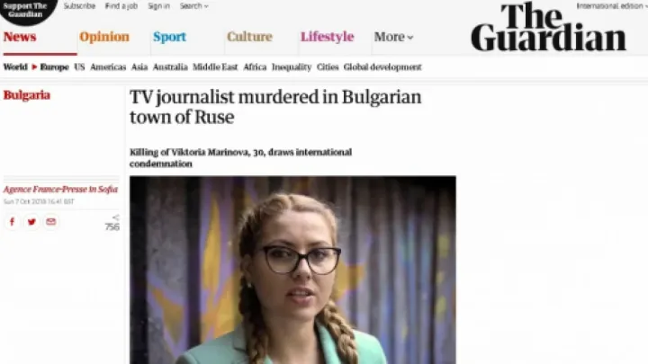Open the International edition selector
The height and width of the screenshot is (364, 648).
click(611, 6)
